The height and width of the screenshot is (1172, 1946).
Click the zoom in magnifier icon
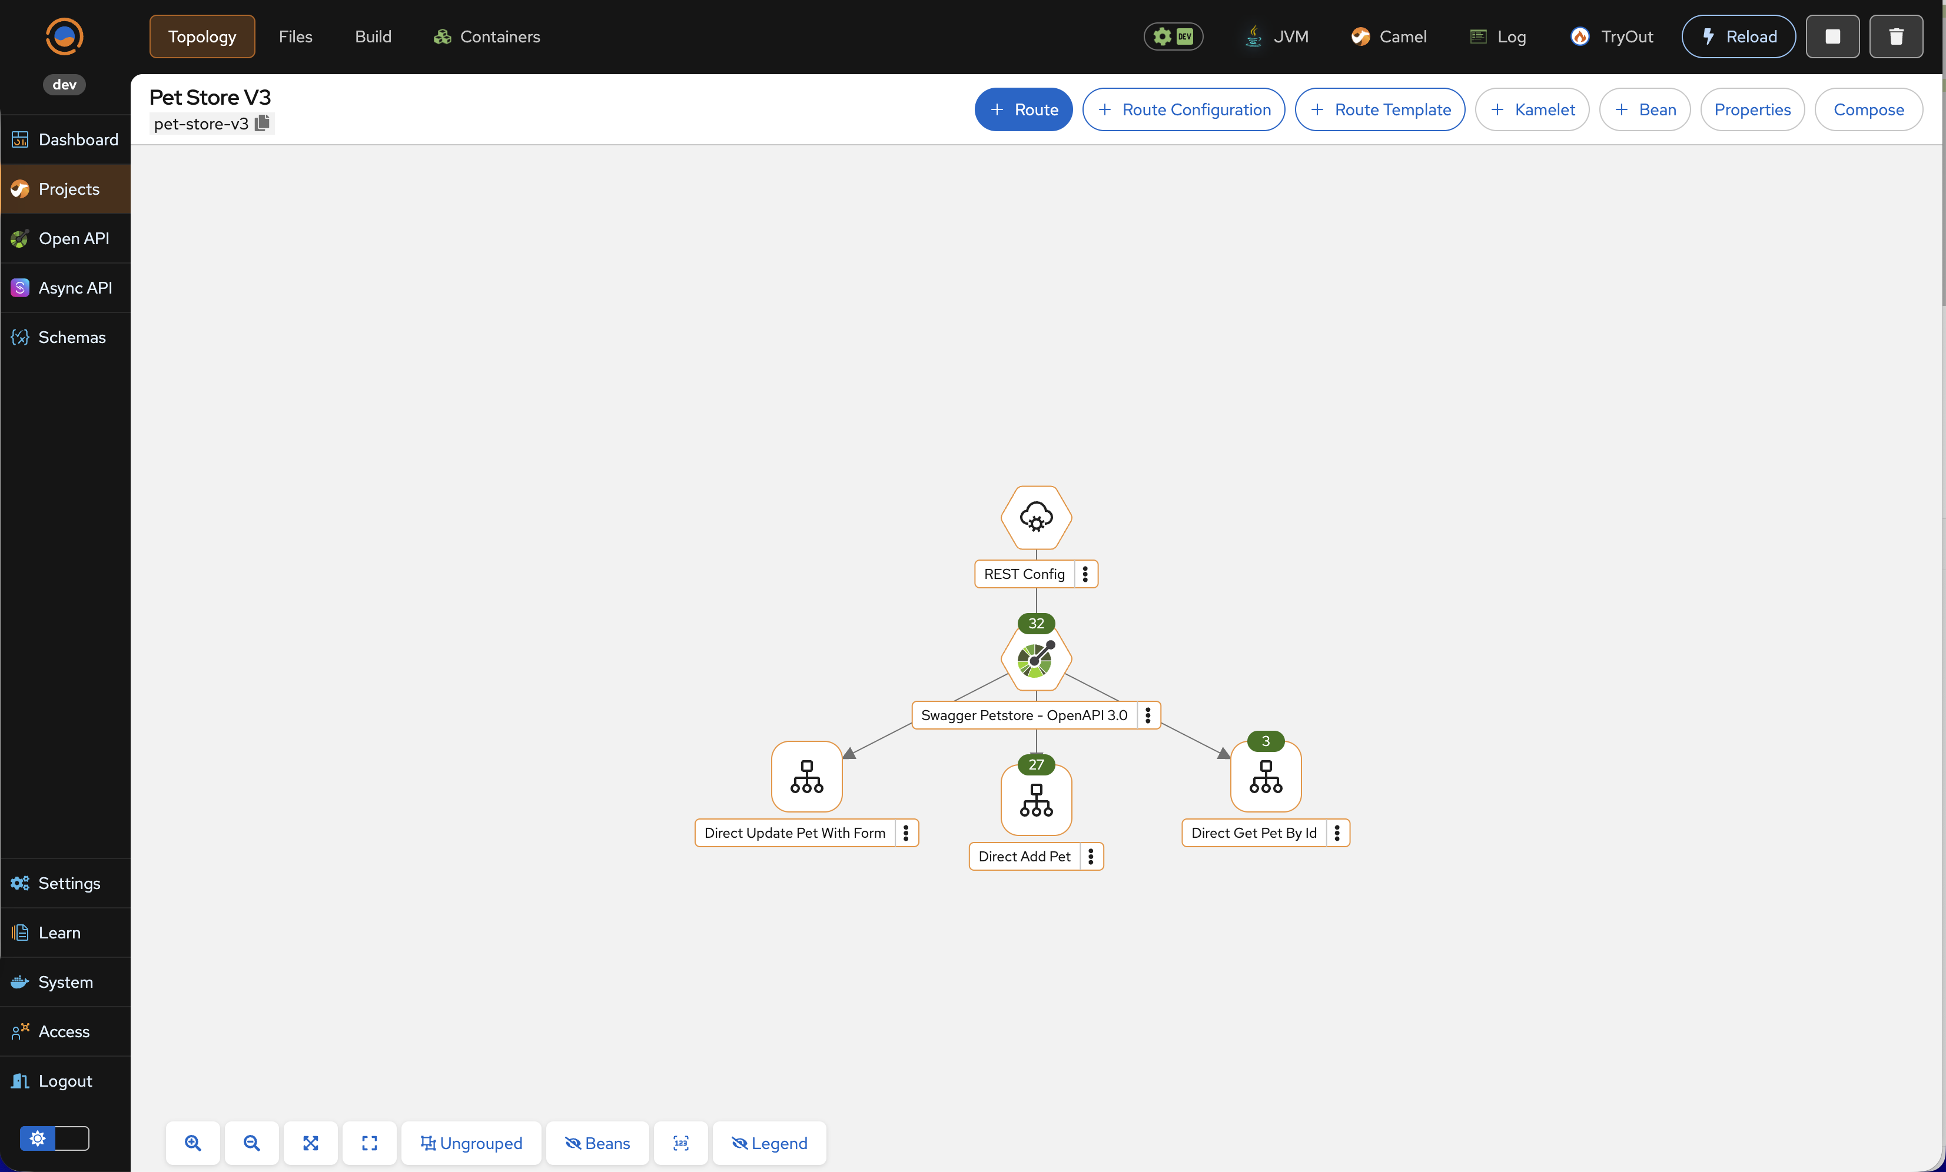pyautogui.click(x=192, y=1143)
